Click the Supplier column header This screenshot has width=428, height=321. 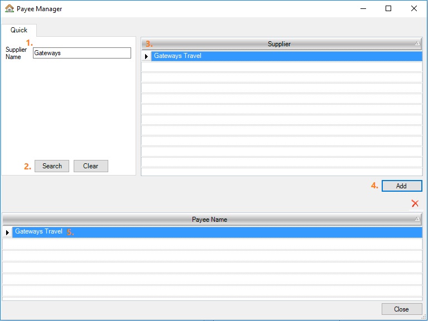279,43
